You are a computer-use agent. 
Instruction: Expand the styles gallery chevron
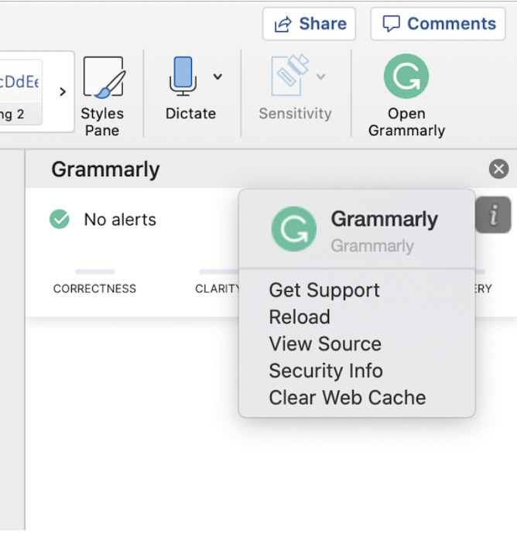(63, 91)
